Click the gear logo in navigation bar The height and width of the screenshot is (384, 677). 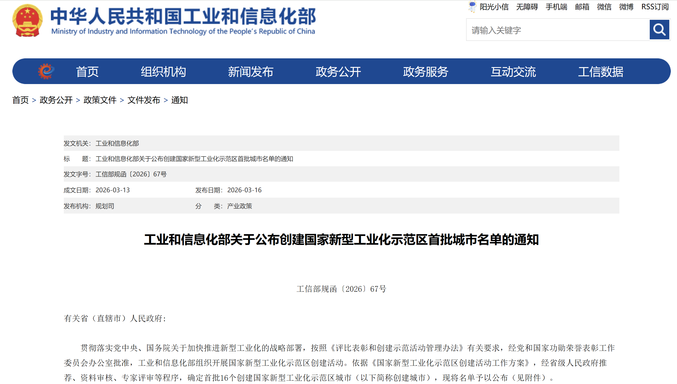pos(46,71)
